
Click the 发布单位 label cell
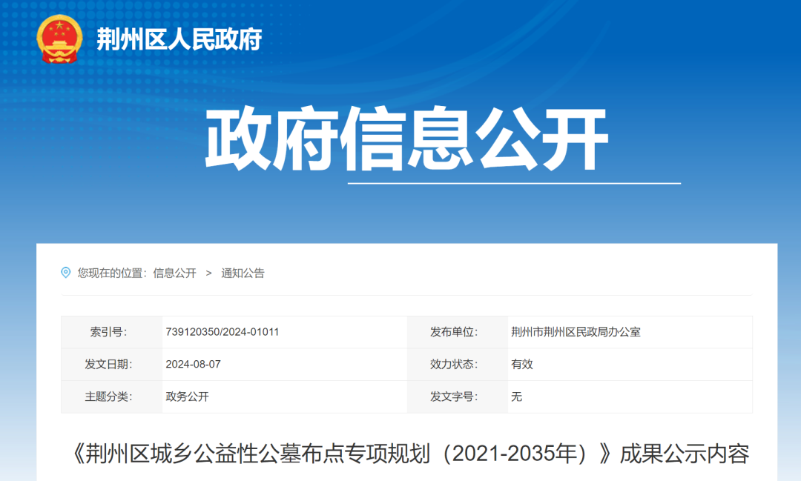tap(454, 332)
